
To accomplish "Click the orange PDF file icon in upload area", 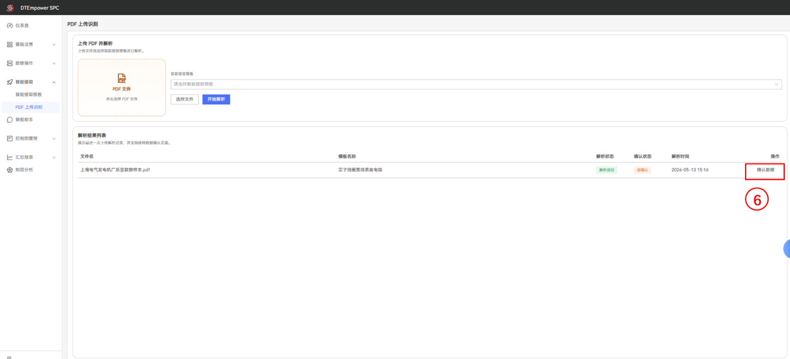I will (x=122, y=78).
